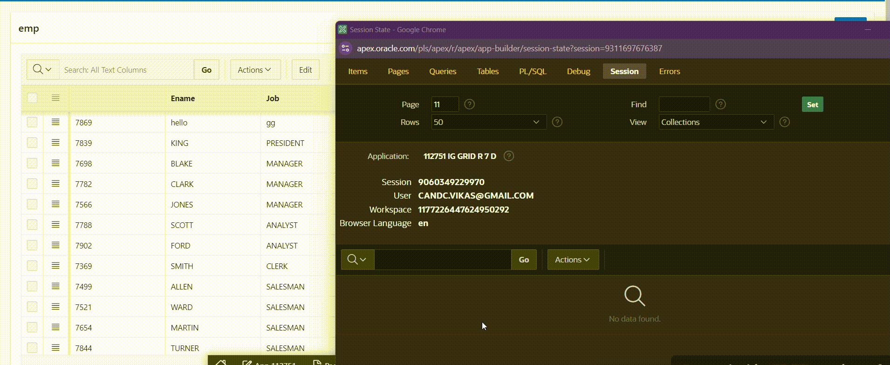Toggle select-all checkbox in grid header

[x=32, y=98]
